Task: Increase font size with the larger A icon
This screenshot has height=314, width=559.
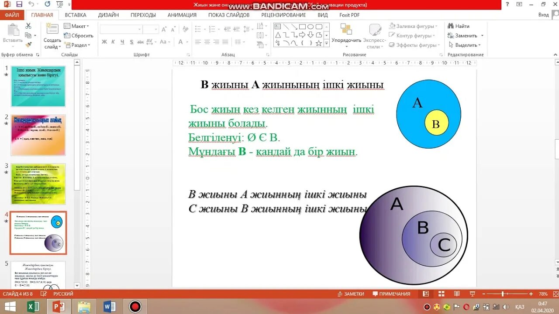Action: pos(164,29)
